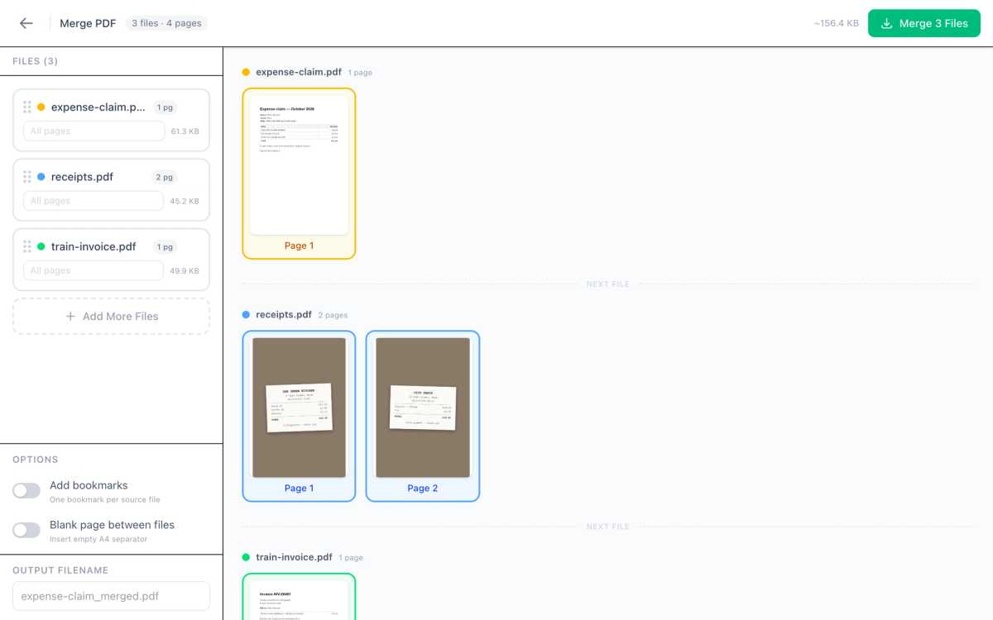
Task: Click 'One bookmark per source file' hint
Action: [105, 500]
